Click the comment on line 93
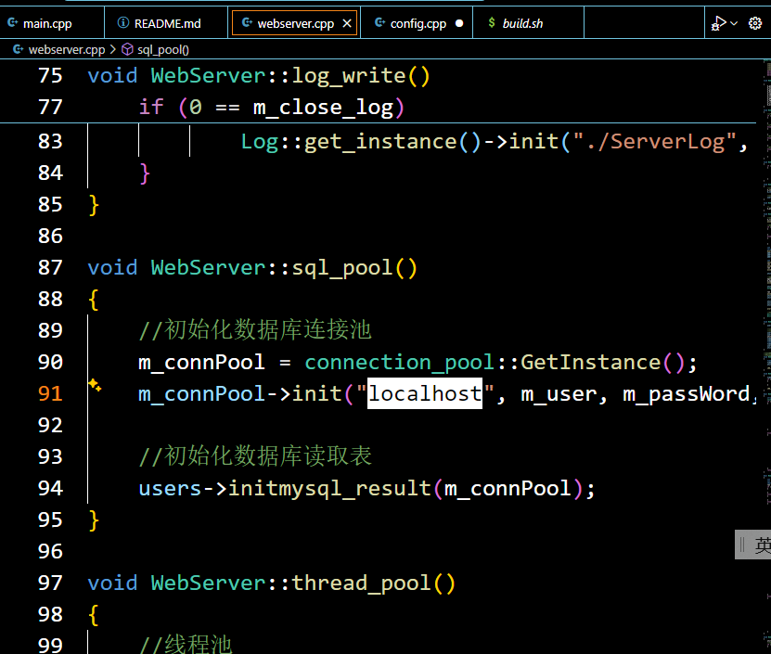771x654 pixels. coord(255,456)
